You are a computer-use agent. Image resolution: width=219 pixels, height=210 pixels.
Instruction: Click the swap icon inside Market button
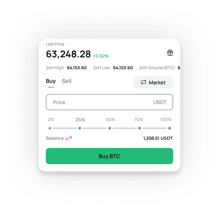click(143, 82)
